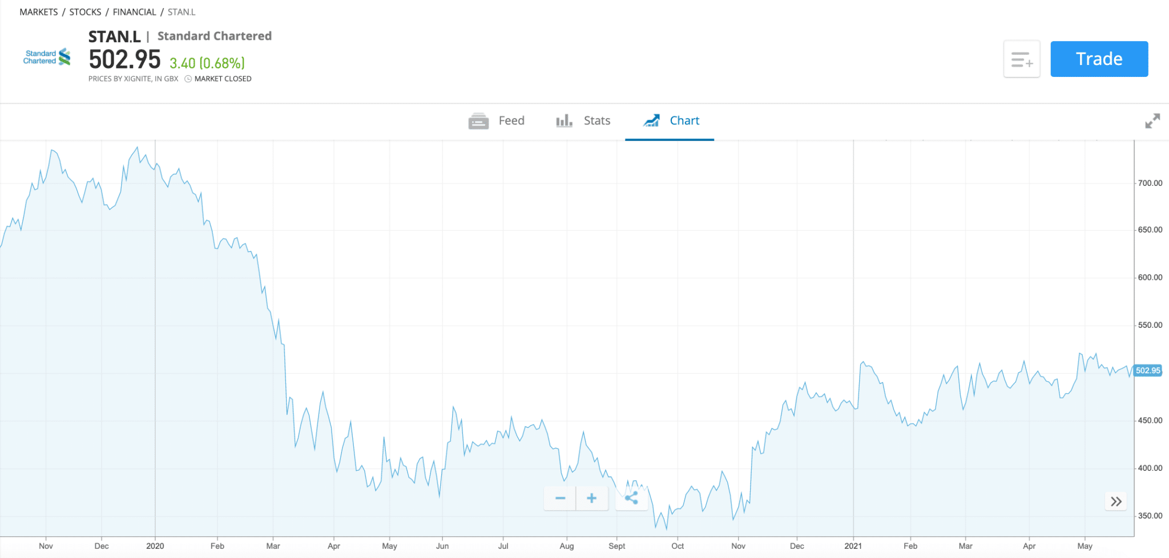1169x558 pixels.
Task: Click the market closed clock icon
Action: [x=187, y=79]
